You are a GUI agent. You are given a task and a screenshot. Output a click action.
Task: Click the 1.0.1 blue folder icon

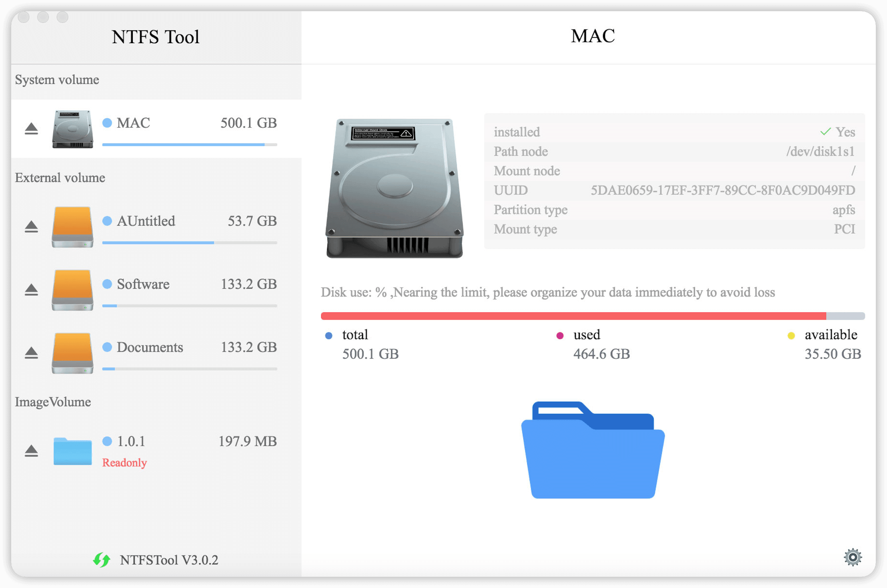(72, 451)
